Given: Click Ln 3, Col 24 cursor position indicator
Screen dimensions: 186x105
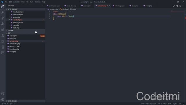Looking at the screenshot, I should (145, 104).
